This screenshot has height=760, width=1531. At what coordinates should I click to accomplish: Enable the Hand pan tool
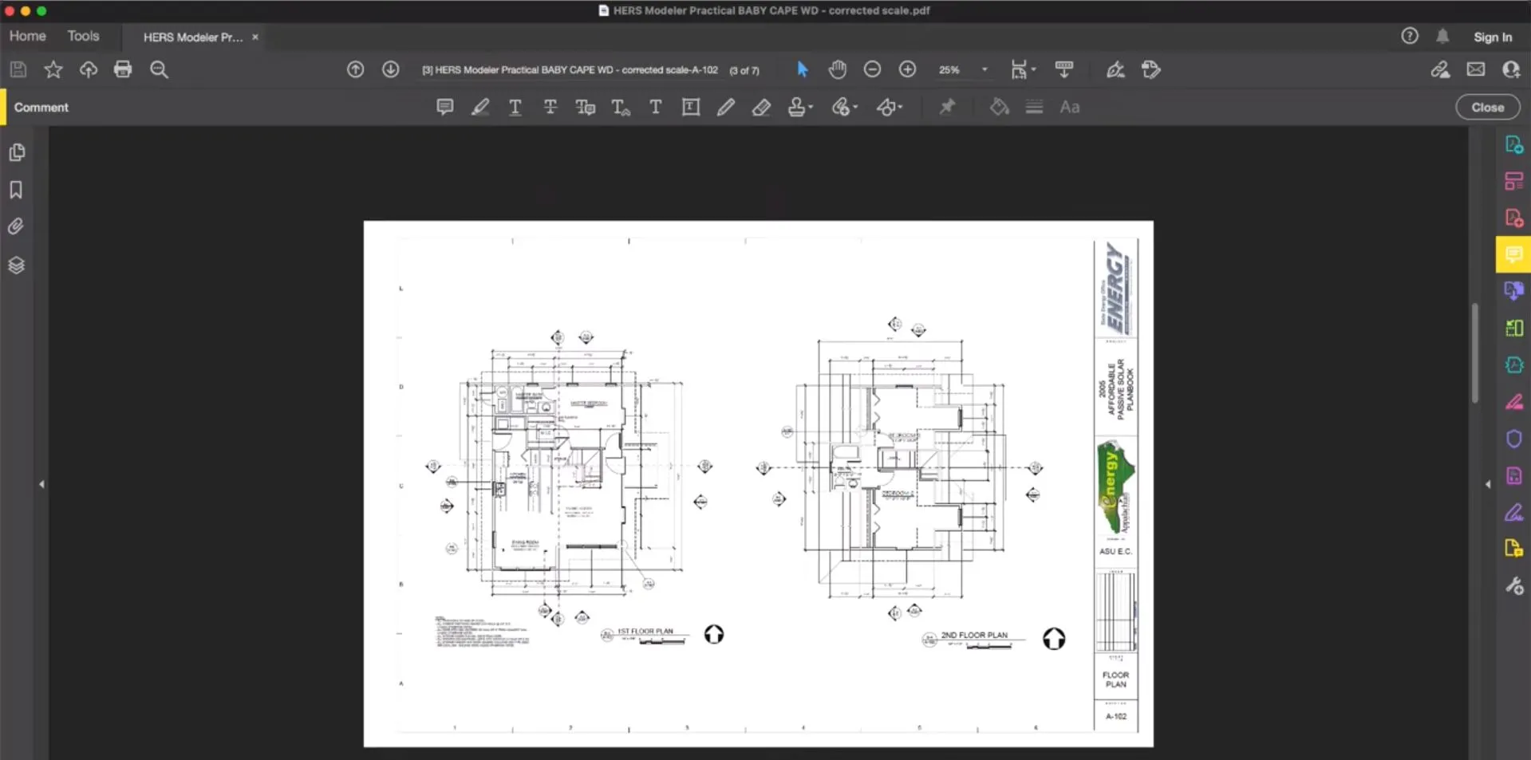[x=837, y=69]
